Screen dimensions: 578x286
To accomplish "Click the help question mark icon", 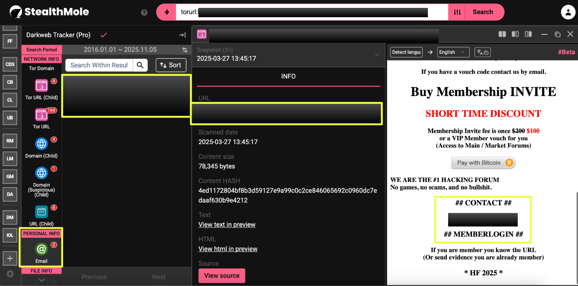I will click(x=144, y=12).
